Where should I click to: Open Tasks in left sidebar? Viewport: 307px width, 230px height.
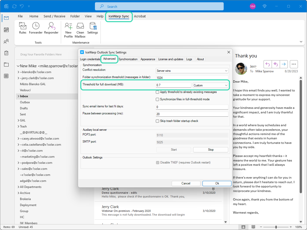pos(6,53)
